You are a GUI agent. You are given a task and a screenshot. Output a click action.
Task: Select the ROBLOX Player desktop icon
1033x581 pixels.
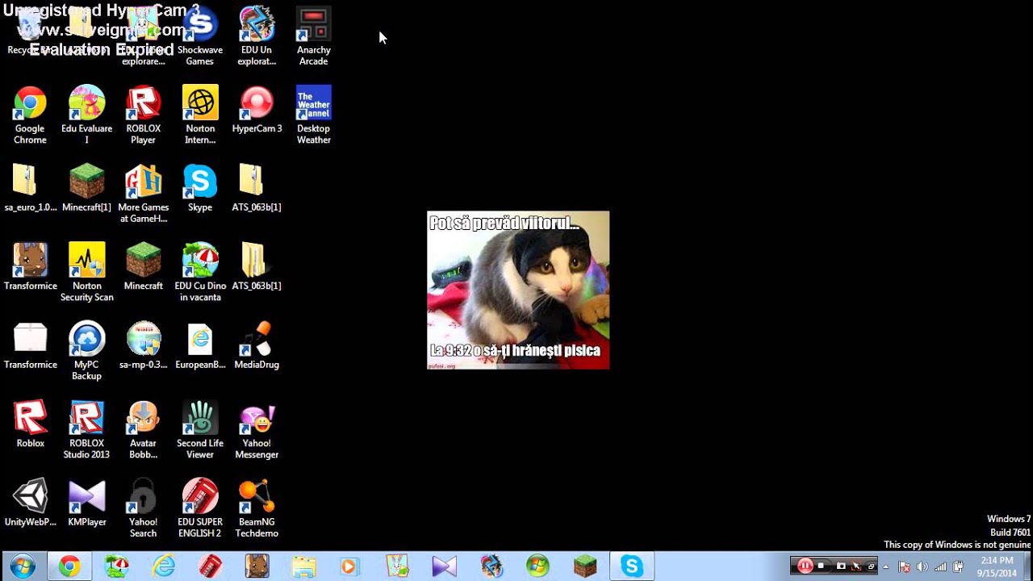click(143, 115)
